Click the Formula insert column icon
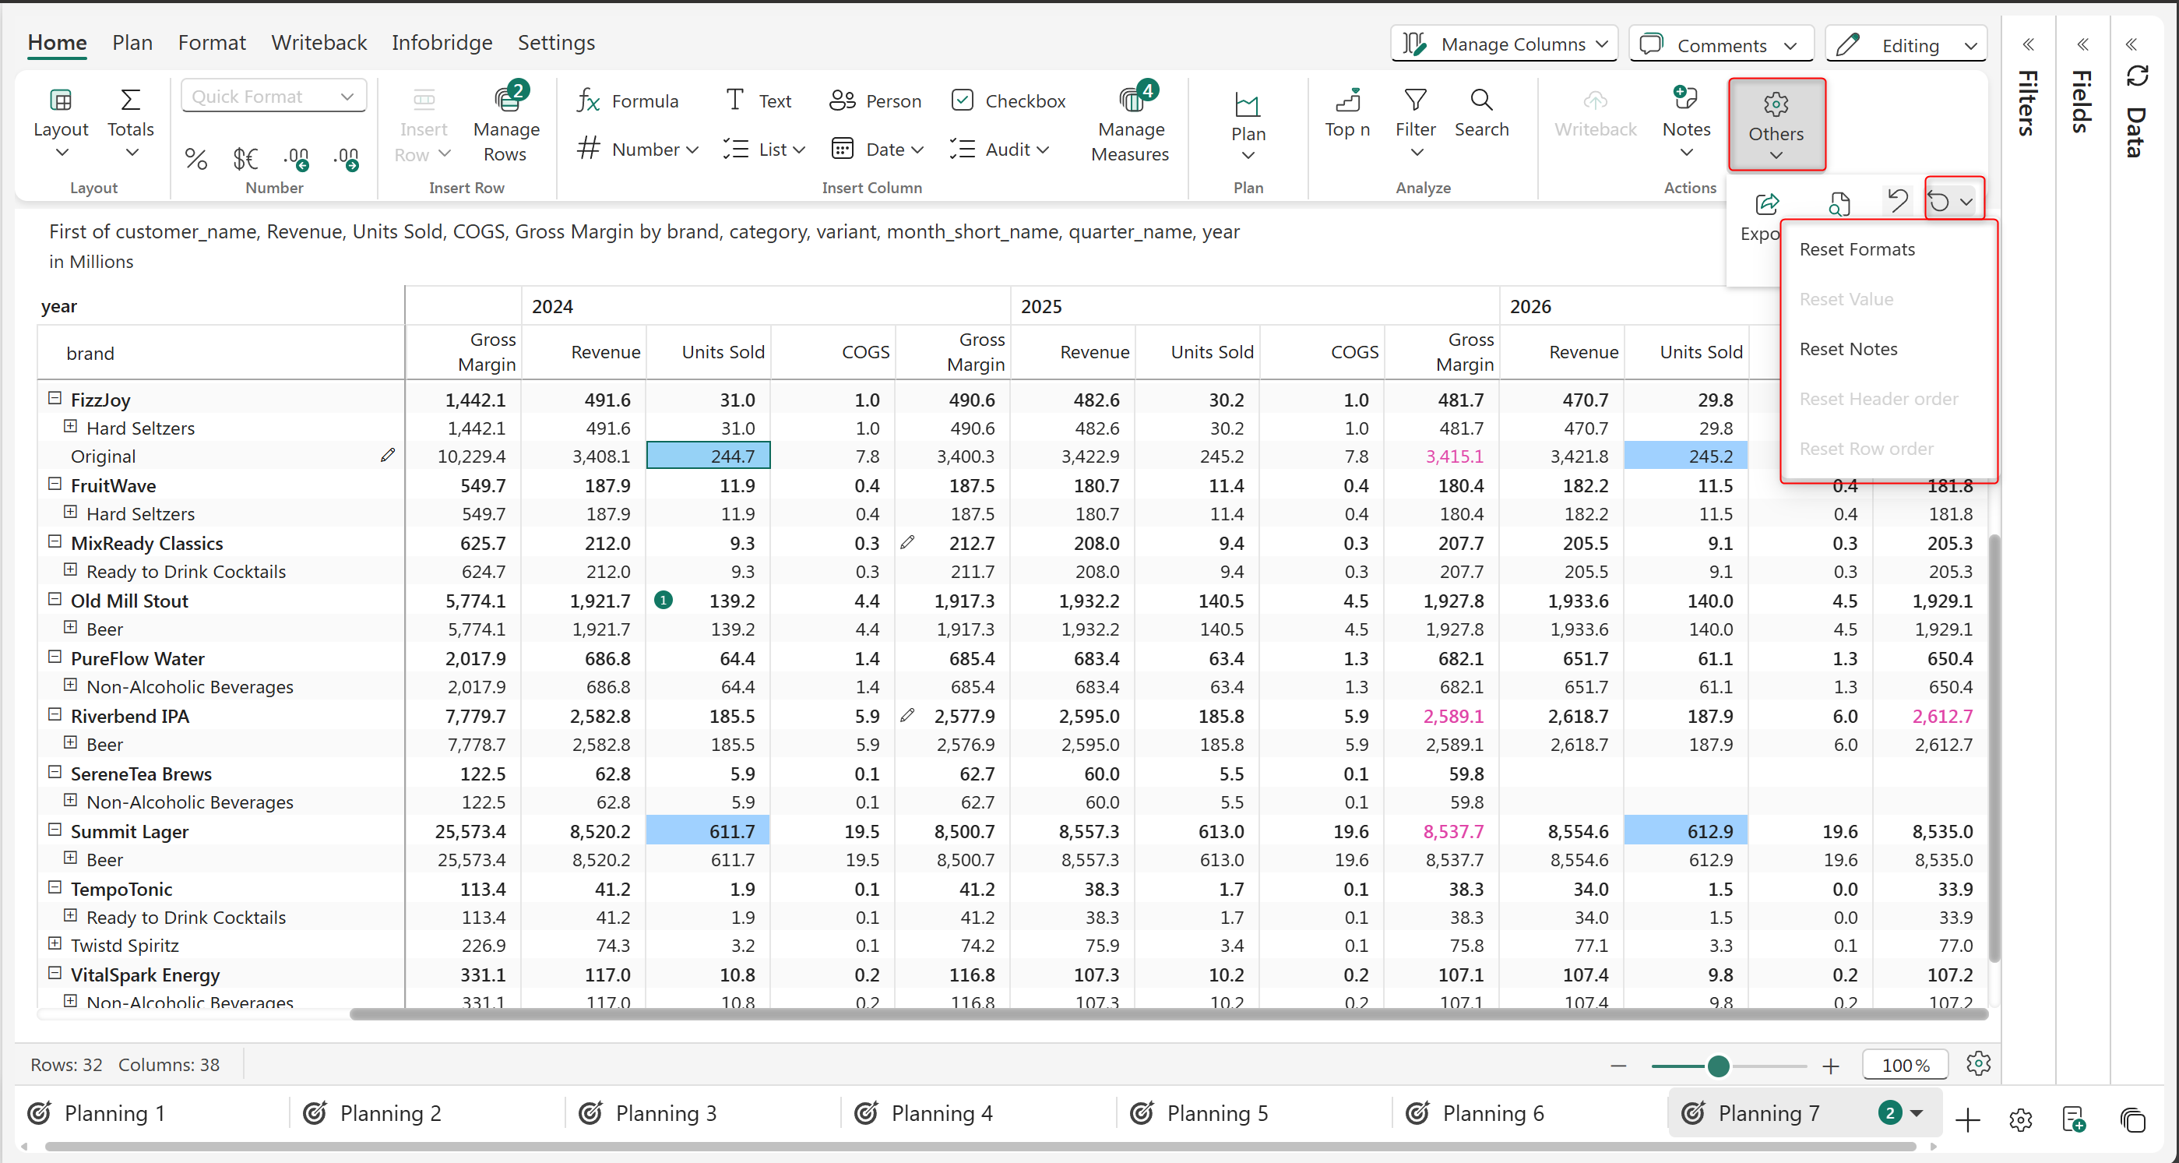 point(589,100)
